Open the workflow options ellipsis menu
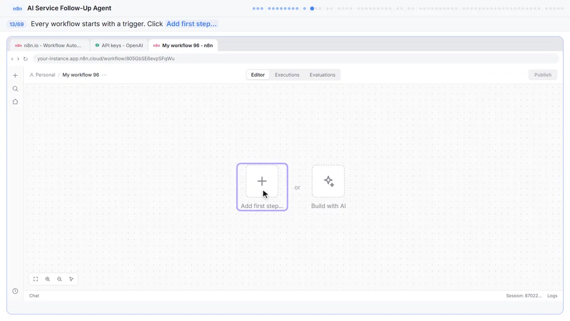 (104, 75)
